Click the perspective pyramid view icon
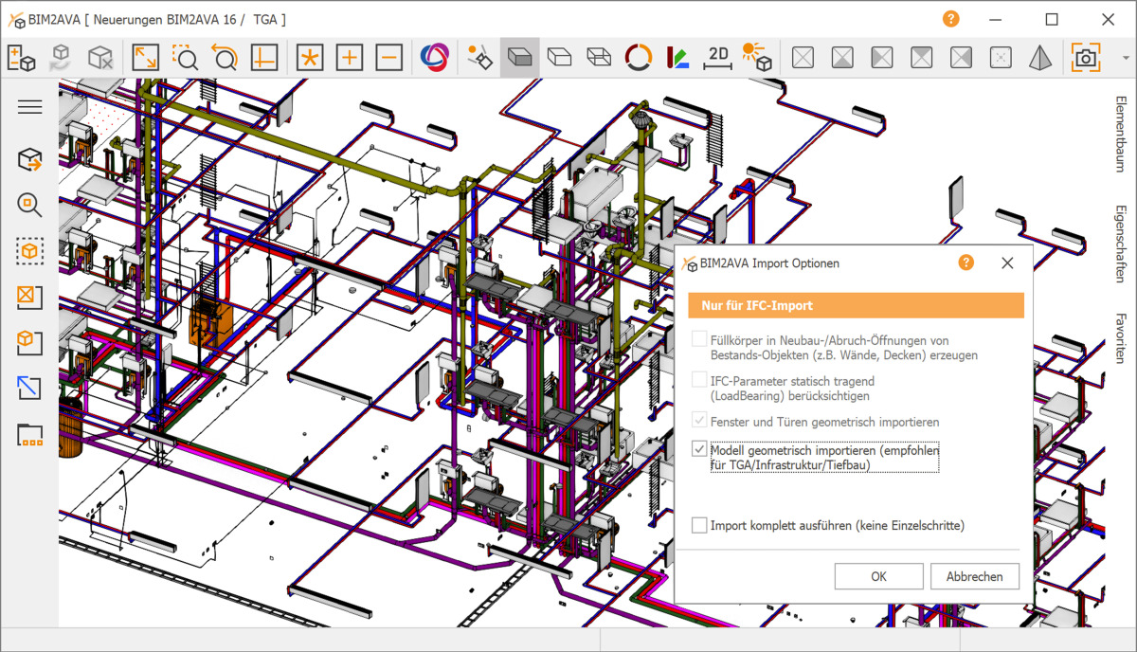 click(x=1040, y=57)
